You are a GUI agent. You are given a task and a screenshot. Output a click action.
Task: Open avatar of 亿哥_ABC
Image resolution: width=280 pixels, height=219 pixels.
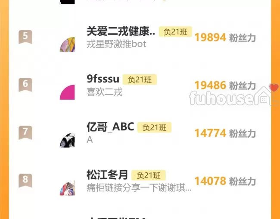coord(67,140)
